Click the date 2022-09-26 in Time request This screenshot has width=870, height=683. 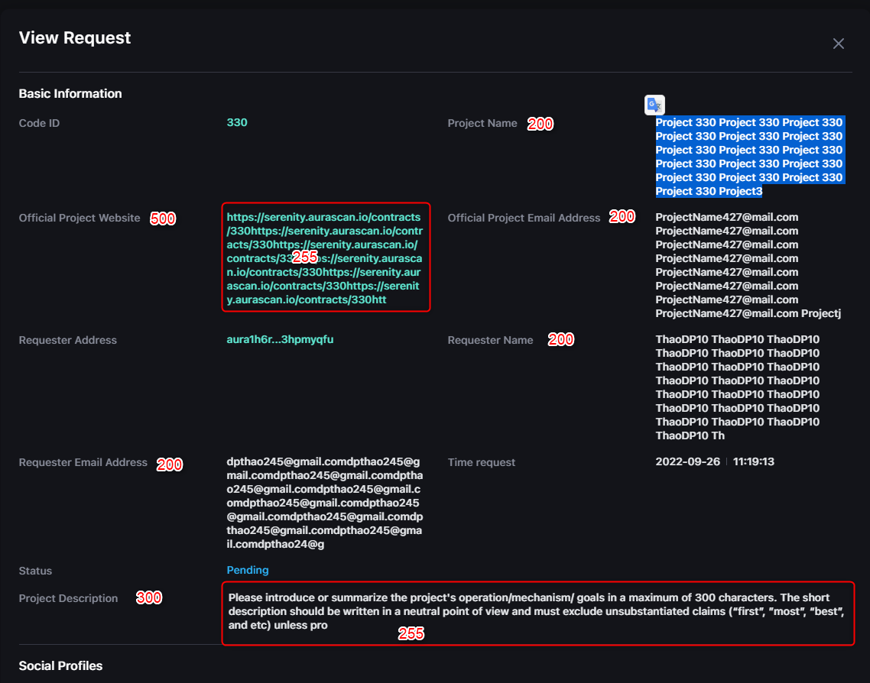coord(687,461)
